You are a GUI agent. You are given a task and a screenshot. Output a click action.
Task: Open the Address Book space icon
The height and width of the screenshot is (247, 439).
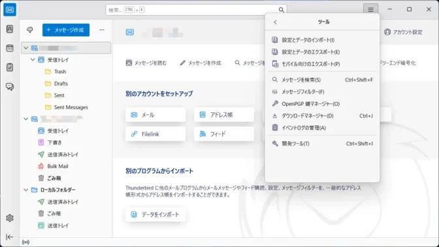[x=10, y=29]
